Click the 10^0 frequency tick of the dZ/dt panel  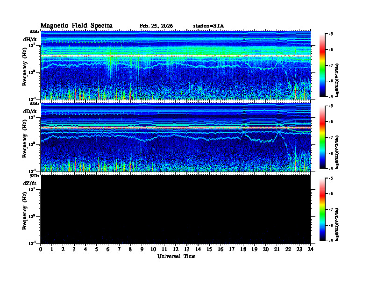(32, 216)
